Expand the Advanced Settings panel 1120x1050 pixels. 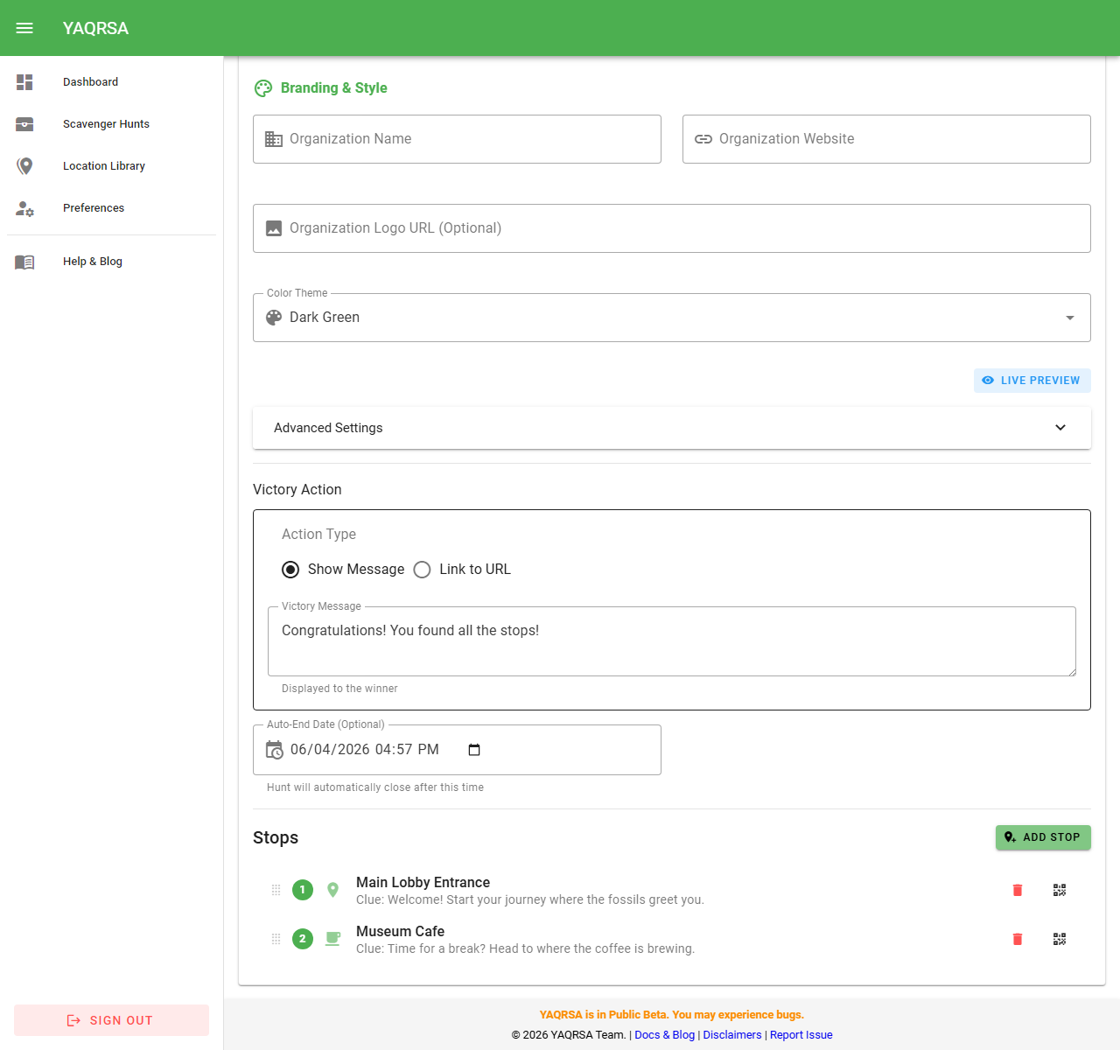coord(672,428)
